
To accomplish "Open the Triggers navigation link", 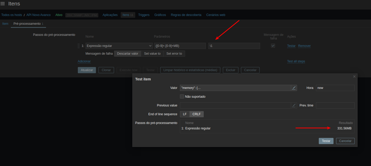I will coord(144,15).
